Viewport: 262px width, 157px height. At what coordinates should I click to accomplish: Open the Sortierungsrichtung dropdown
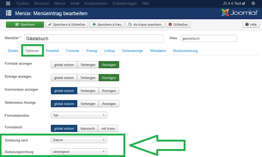tap(79, 152)
